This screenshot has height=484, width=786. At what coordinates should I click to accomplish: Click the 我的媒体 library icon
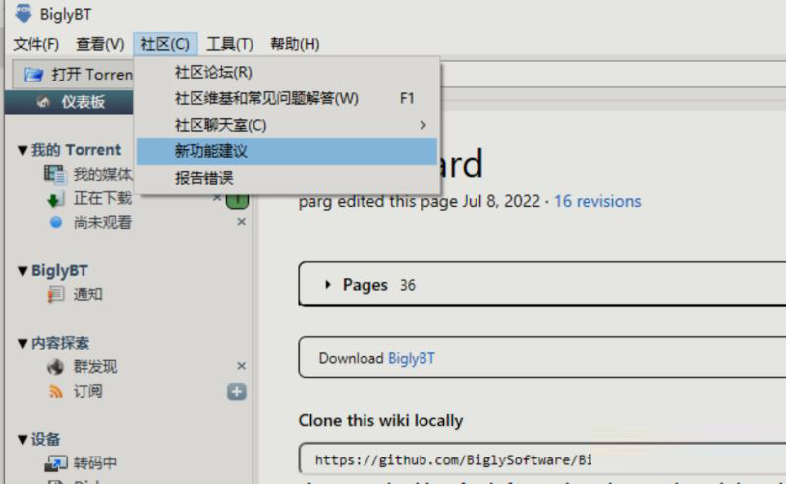click(x=55, y=175)
